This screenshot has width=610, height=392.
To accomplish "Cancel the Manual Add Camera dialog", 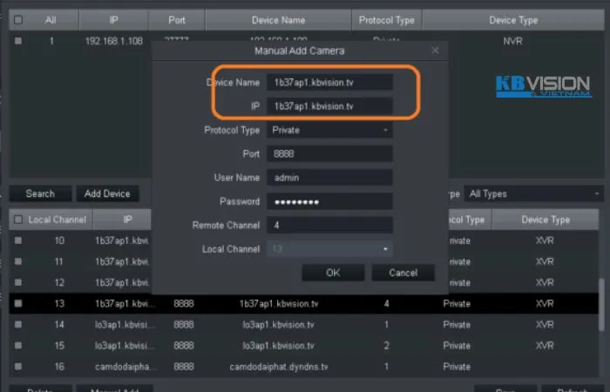I will (403, 273).
